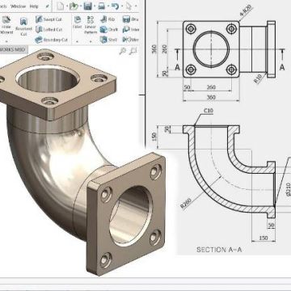The height and width of the screenshot is (291, 291).
Task: Click the R260 radius dimension
Action: (186, 203)
